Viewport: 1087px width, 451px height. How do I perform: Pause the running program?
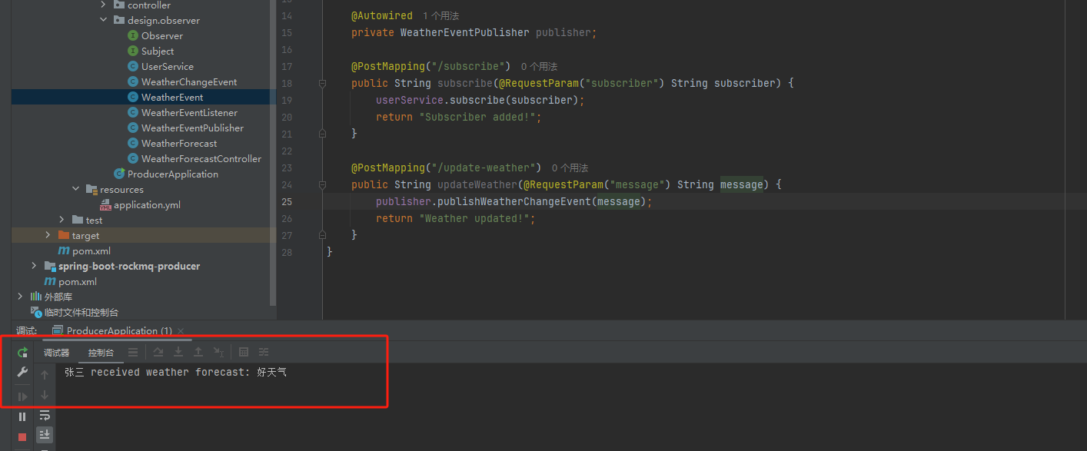22,416
